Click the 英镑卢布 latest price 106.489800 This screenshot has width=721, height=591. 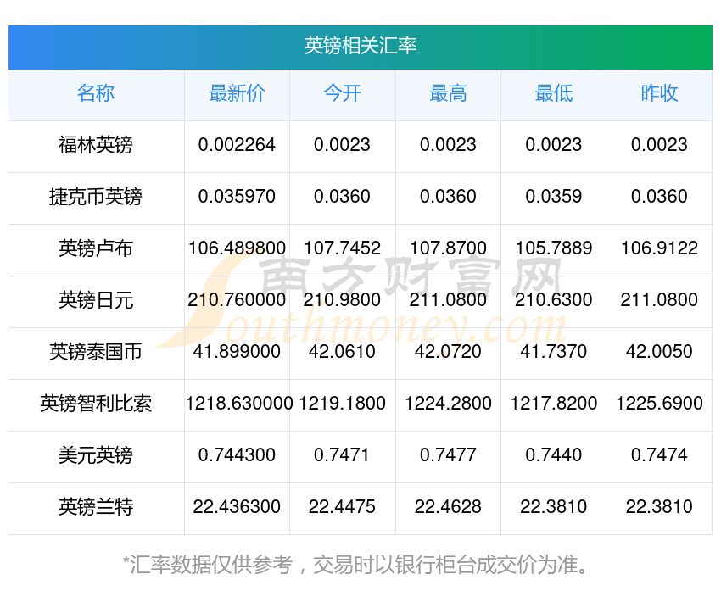(x=237, y=248)
